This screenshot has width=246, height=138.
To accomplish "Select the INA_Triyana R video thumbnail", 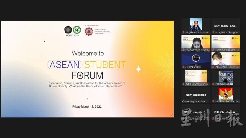I will 226,78.
